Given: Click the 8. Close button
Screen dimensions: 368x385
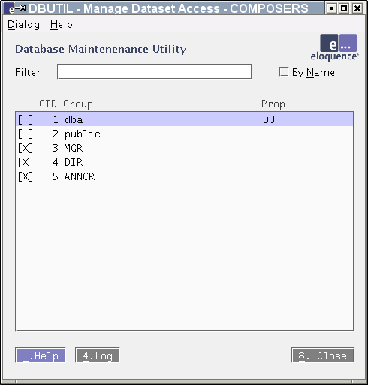Looking at the screenshot, I should click(323, 355).
